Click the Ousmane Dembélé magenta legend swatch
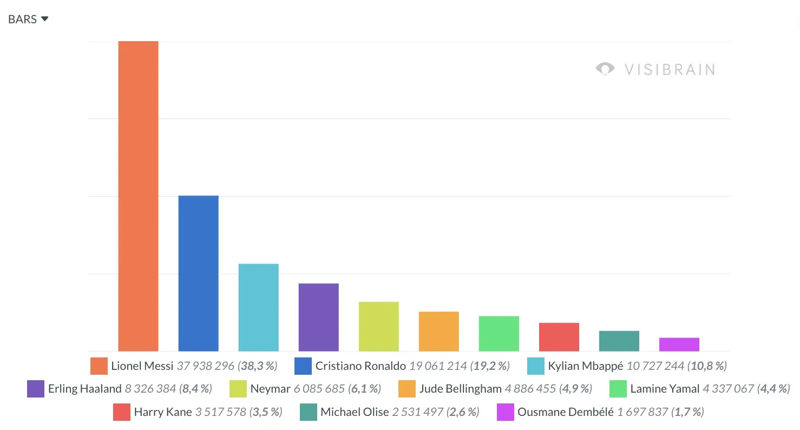The image size is (800, 430). tap(505, 412)
